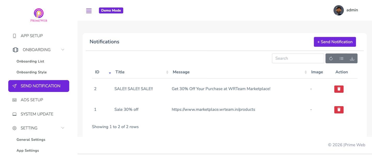
Task: Click the © 2026 |Prime Web footer
Action: [x=346, y=145]
